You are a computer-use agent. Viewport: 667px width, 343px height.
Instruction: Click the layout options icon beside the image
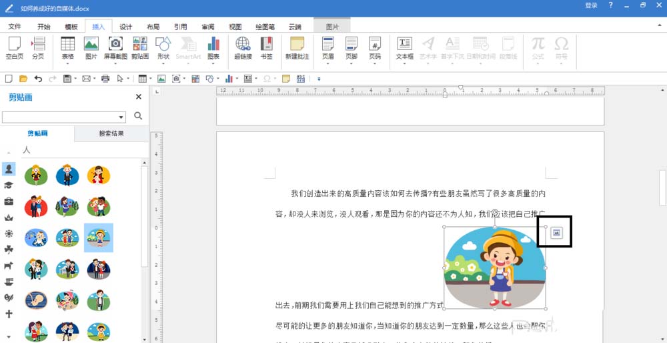pyautogui.click(x=557, y=232)
